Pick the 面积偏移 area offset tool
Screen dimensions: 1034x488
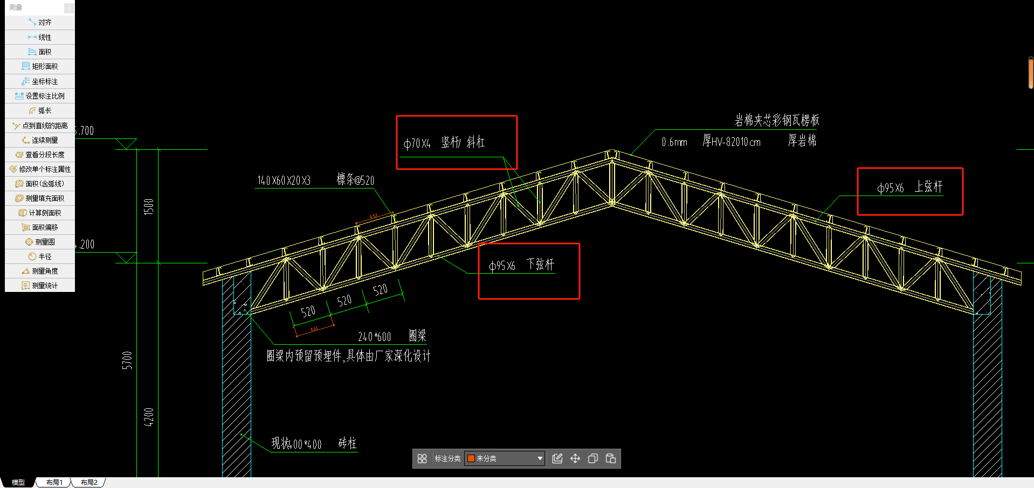[x=40, y=227]
